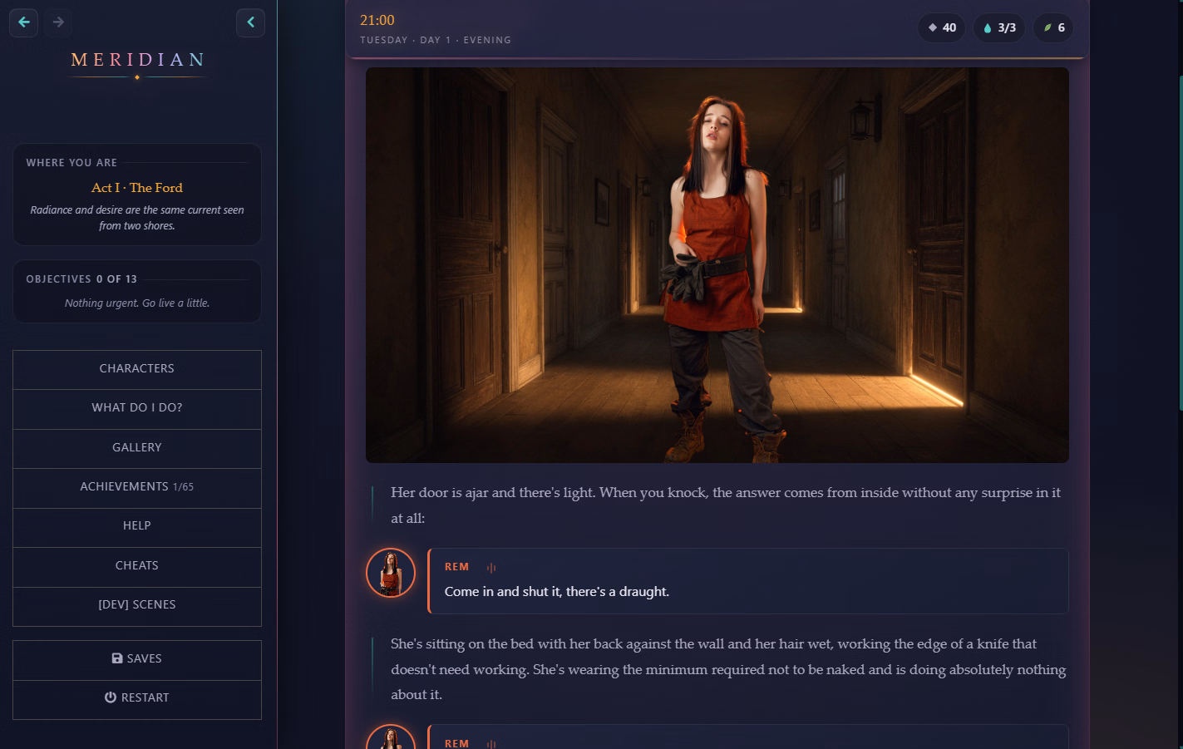
Task: Open the HELP page
Action: (x=137, y=526)
